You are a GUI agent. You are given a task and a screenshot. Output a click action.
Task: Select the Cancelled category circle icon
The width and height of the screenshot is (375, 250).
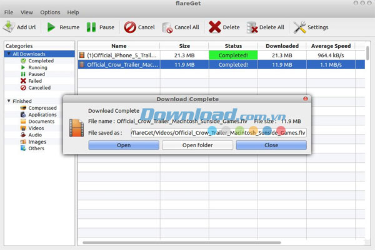click(23, 87)
